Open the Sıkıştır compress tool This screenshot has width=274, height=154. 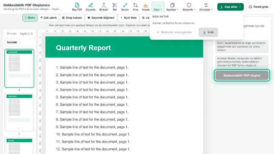click(125, 7)
